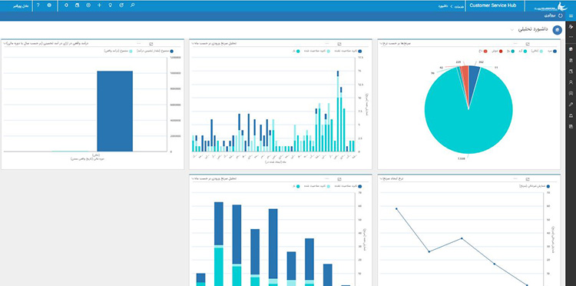
Task: Expand the pie chart panel
Action: [528, 44]
